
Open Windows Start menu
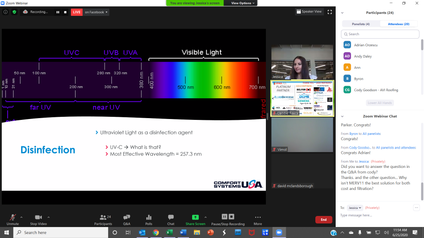coord(7,232)
